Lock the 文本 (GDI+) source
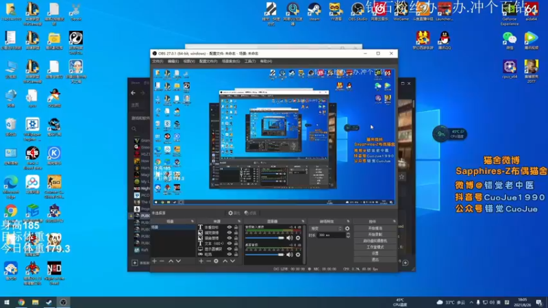 coord(236,244)
